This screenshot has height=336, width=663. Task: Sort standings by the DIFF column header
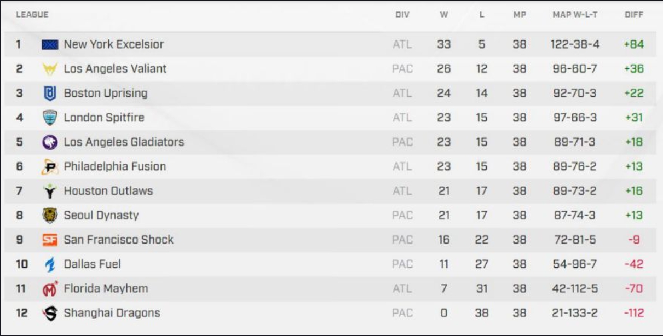pos(634,15)
